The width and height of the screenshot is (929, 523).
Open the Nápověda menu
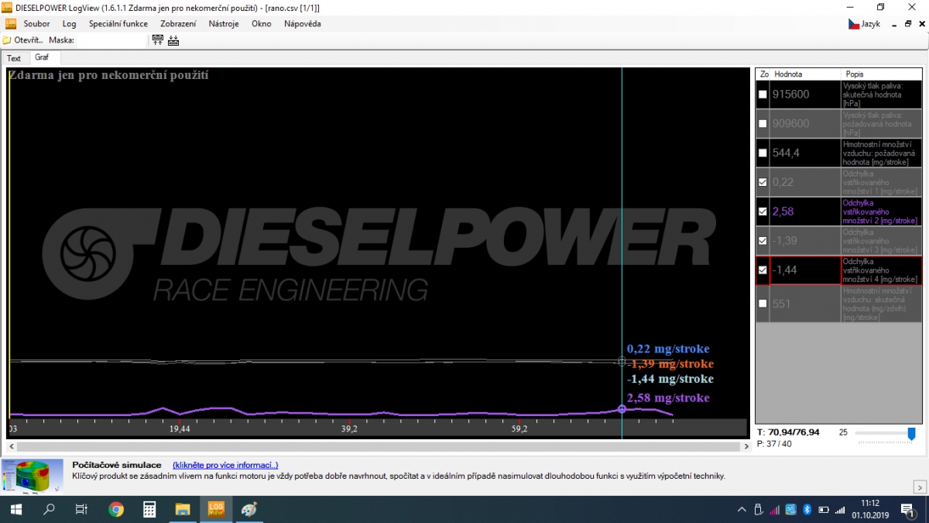[303, 23]
